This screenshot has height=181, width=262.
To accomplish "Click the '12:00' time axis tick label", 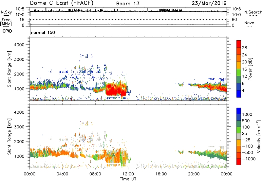I will (128, 174).
